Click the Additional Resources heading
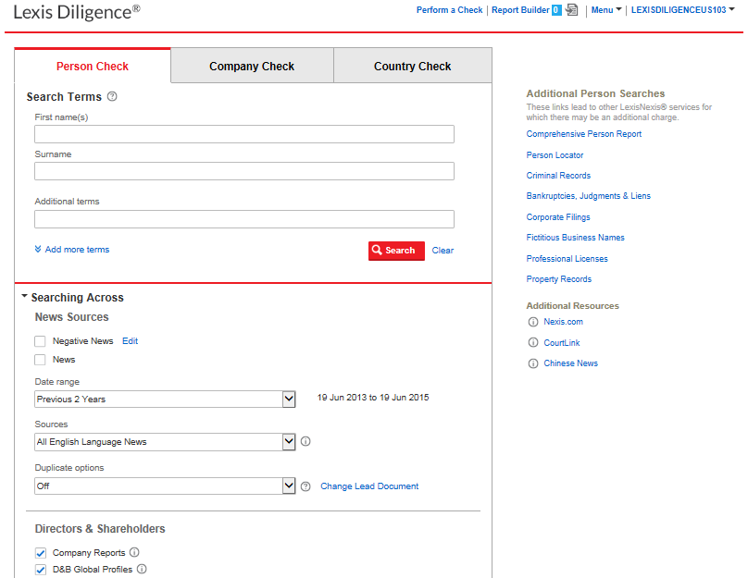This screenshot has height=578, width=748. [x=572, y=305]
